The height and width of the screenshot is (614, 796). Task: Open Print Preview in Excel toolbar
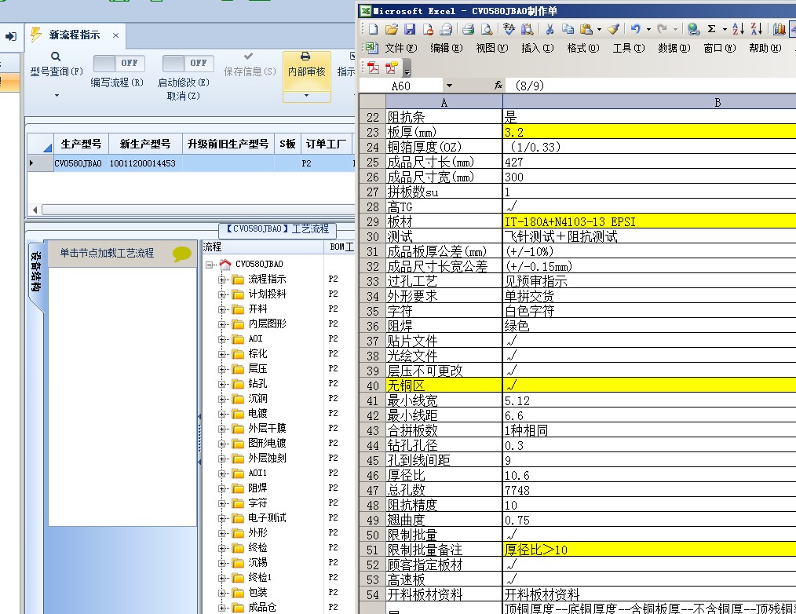(487, 29)
